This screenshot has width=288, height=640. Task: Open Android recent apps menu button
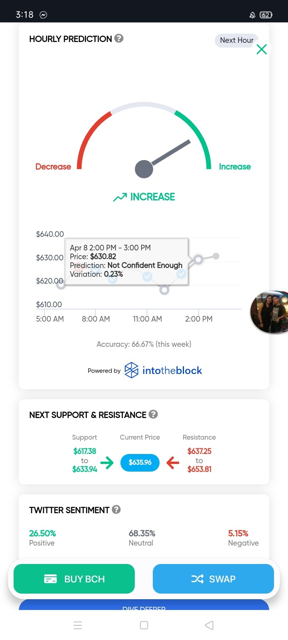click(x=78, y=625)
